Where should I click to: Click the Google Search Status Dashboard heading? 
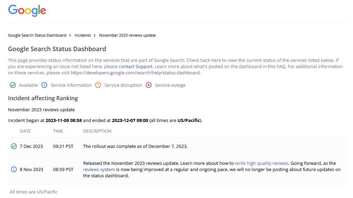point(57,49)
